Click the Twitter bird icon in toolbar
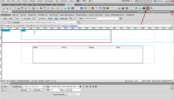The image size is (174, 99). (x=48, y=8)
